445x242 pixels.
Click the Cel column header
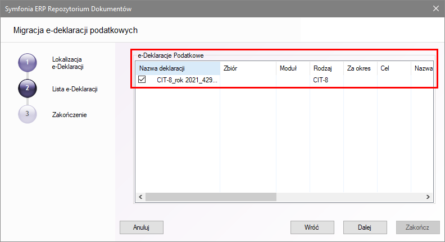click(x=393, y=68)
